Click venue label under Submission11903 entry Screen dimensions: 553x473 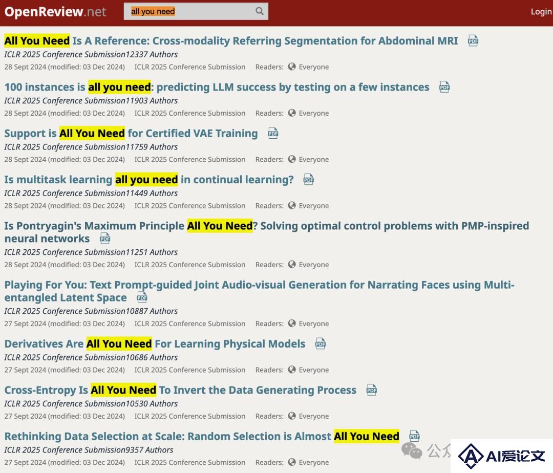(190, 113)
